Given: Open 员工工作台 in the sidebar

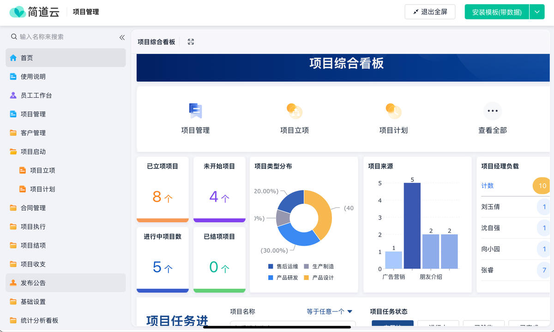Looking at the screenshot, I should click(66, 95).
